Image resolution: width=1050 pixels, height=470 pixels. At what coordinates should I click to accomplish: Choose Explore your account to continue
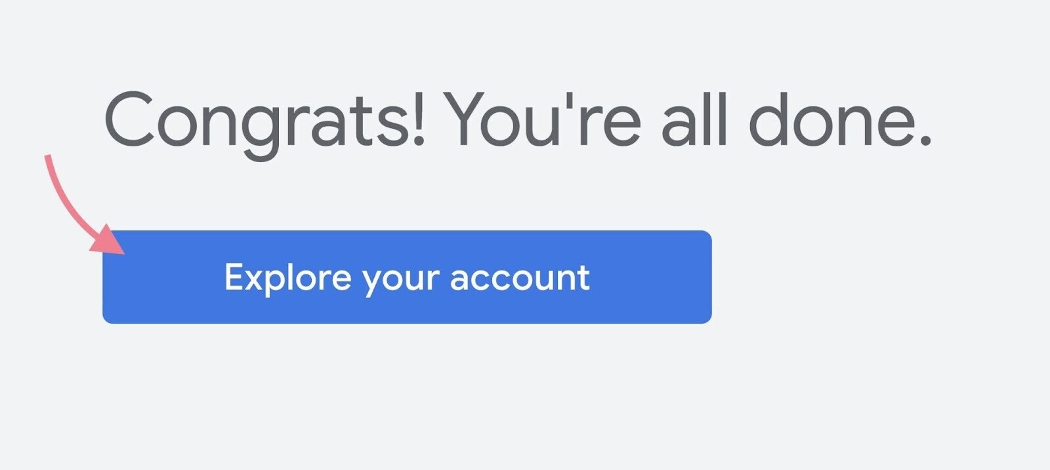pos(407,277)
